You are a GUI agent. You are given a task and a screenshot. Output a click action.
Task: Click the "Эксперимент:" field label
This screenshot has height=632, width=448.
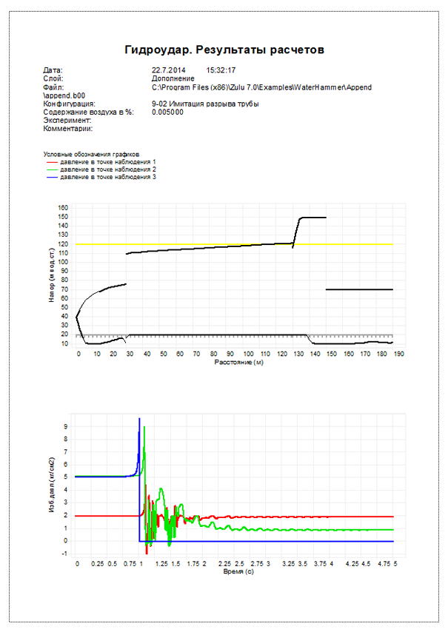(x=67, y=121)
